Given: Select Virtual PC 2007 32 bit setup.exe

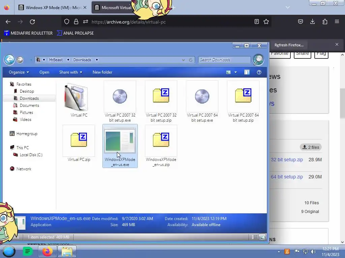Looking at the screenshot, I should pos(120,101).
